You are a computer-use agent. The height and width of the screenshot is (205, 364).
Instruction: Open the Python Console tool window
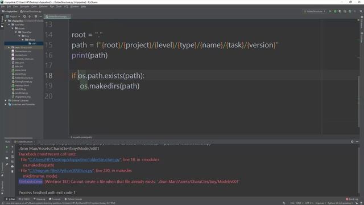73,199
